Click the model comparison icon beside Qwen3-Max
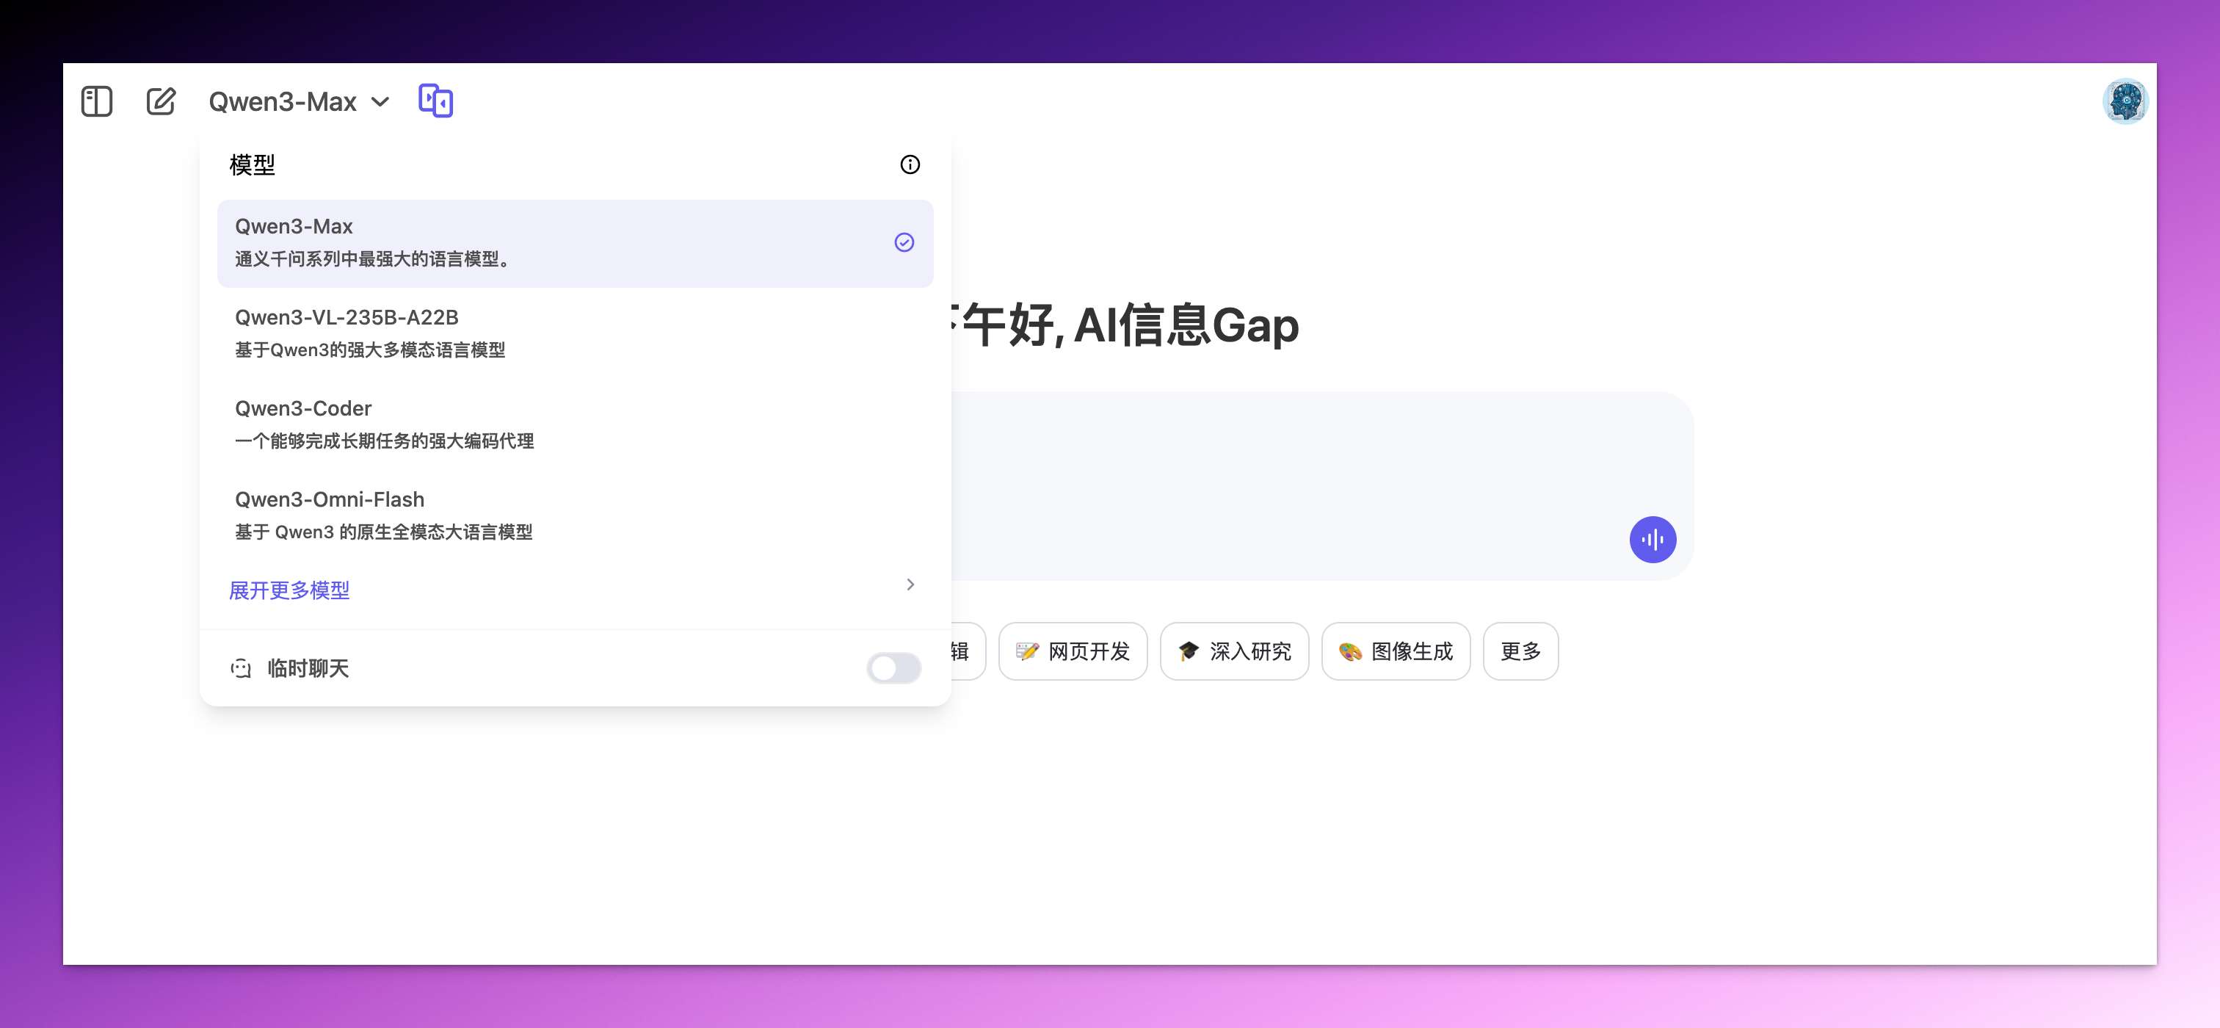The width and height of the screenshot is (2220, 1028). 435,101
